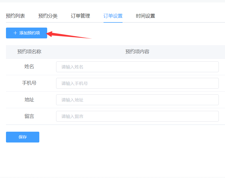The image size is (225, 179).
Task: Click the 留言 row label
Action: [x=29, y=116]
